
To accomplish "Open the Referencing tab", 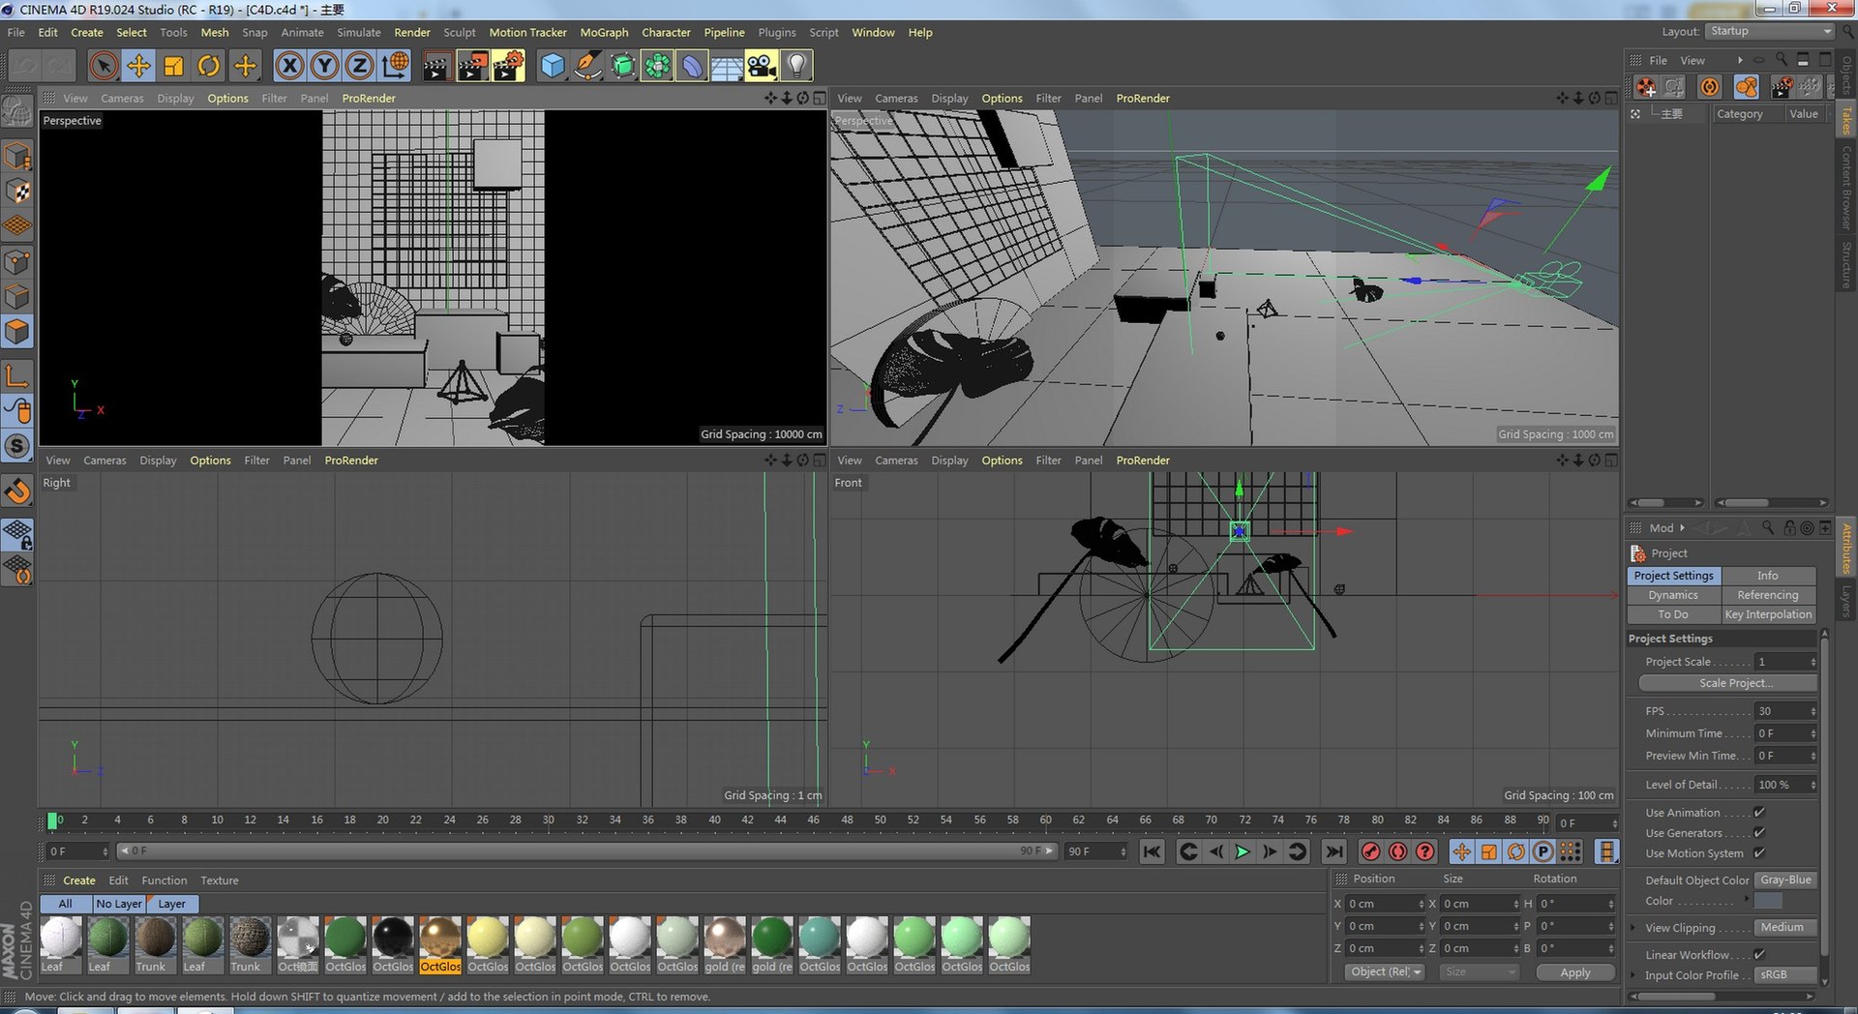I will coord(1768,595).
